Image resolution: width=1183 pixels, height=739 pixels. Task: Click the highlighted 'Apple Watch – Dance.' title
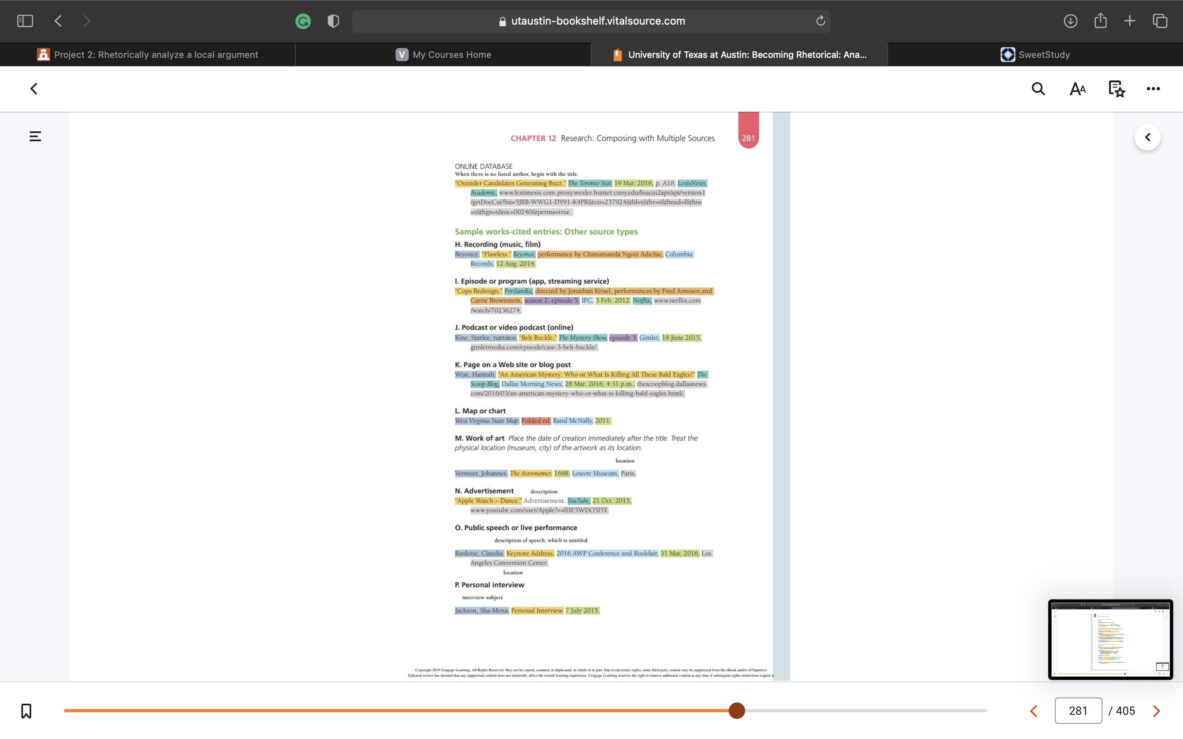pos(488,501)
